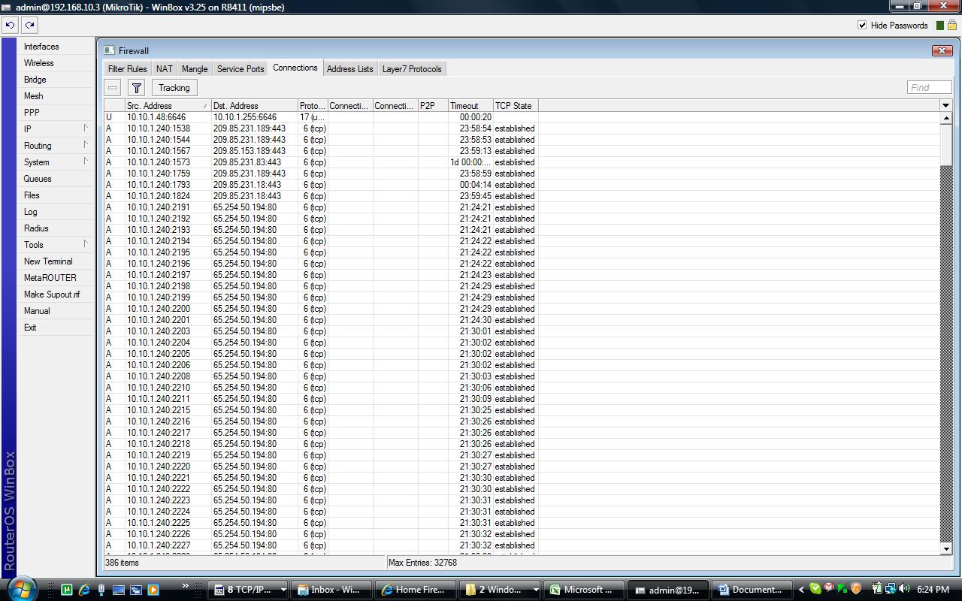Screen dimensions: 962x601
Task: Switch to the NAT tab
Action: [x=164, y=68]
